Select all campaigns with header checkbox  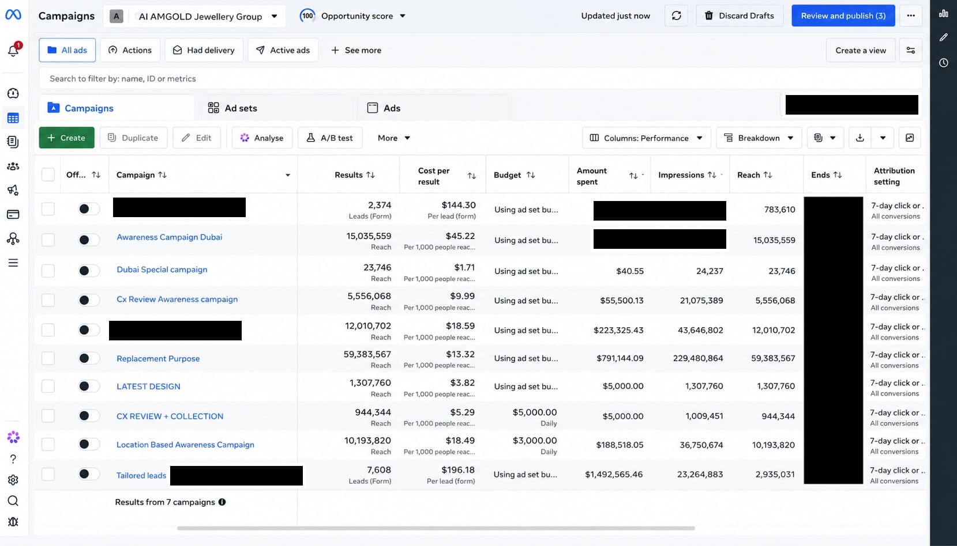(x=48, y=175)
